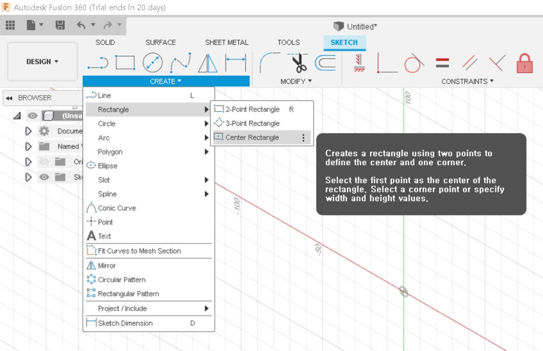Select the Circle tool toolbar icon
Viewport: 543px width, 351px height.
tap(153, 62)
